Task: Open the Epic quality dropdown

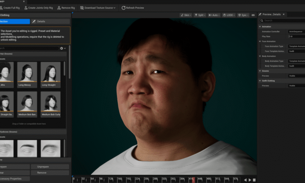Action: pyautogui.click(x=243, y=15)
